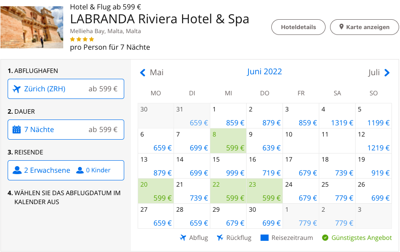The image size is (400, 252).
Task: Select June 8 departure for 599 €
Action: [x=228, y=141]
